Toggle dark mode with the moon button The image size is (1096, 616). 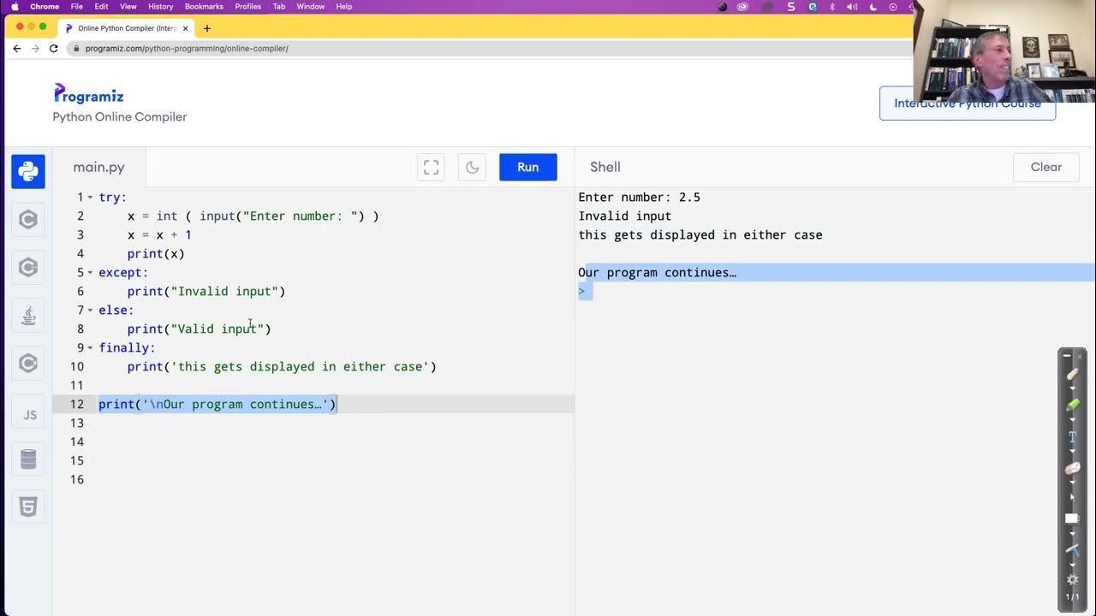(x=472, y=168)
